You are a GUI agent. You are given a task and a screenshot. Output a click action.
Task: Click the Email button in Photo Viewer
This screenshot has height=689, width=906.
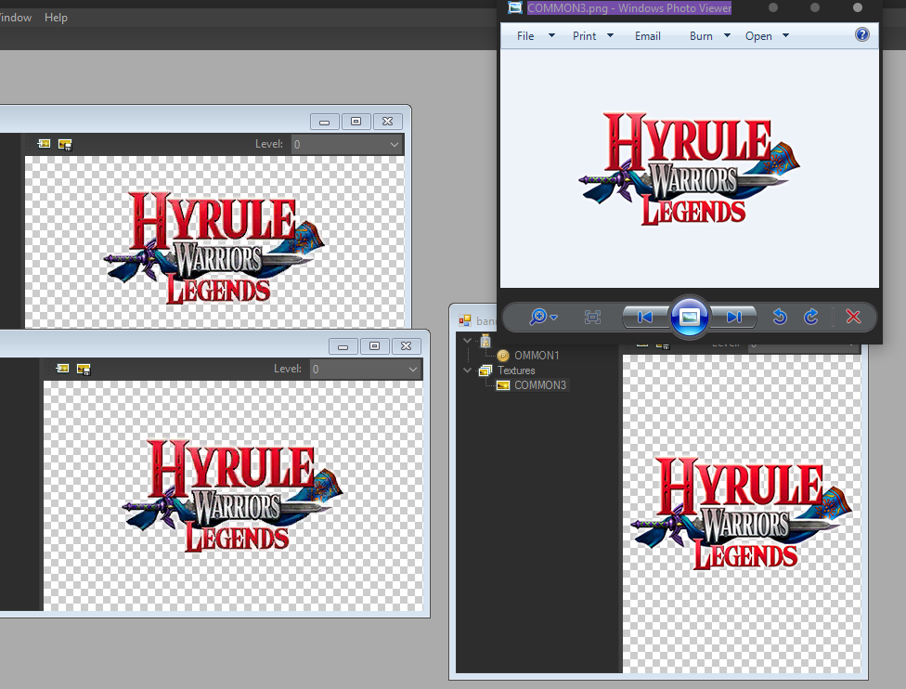point(647,35)
